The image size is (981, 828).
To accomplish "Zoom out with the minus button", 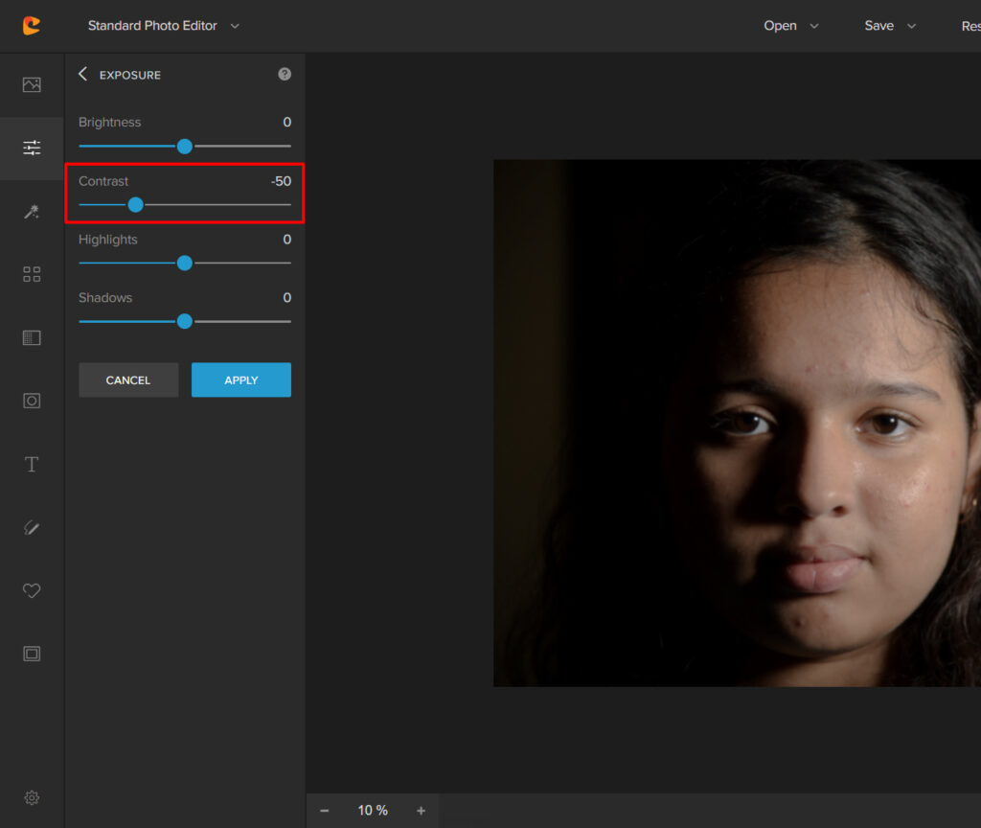I will click(x=324, y=811).
